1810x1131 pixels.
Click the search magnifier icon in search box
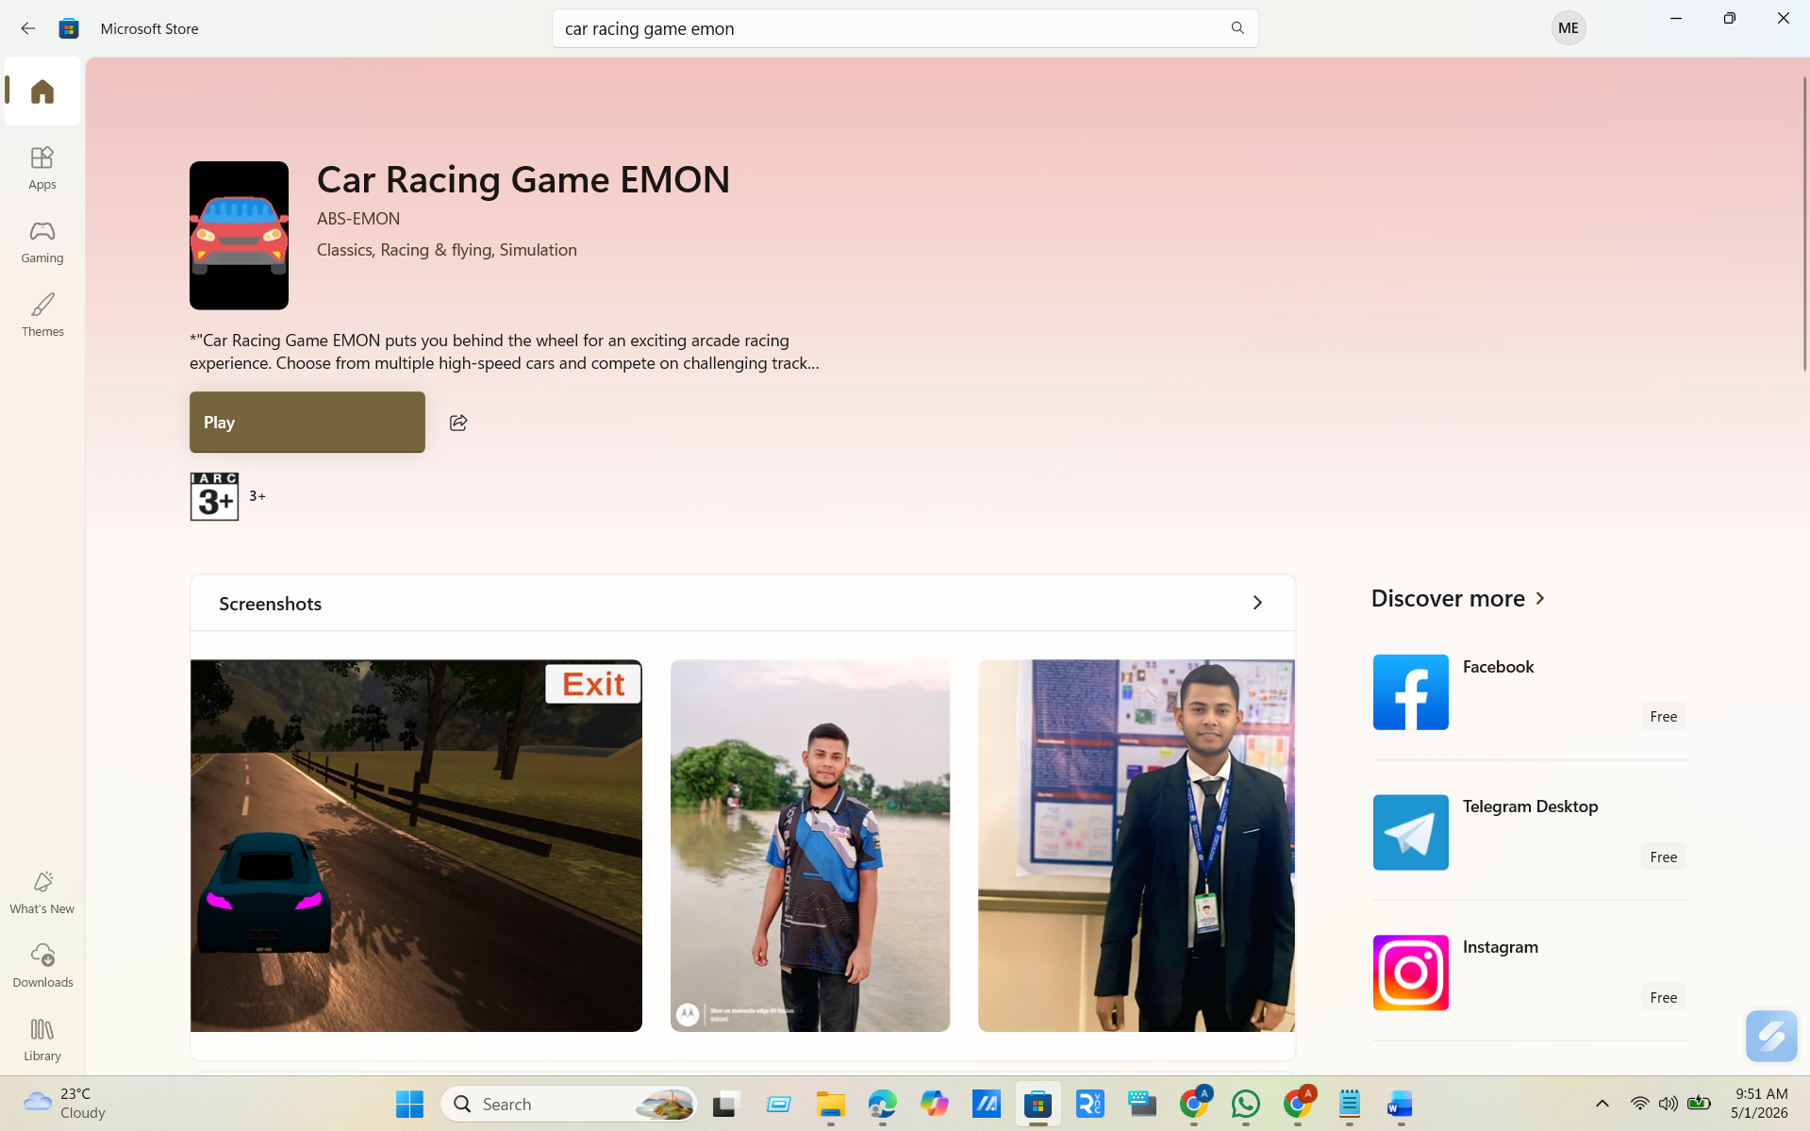(1237, 28)
